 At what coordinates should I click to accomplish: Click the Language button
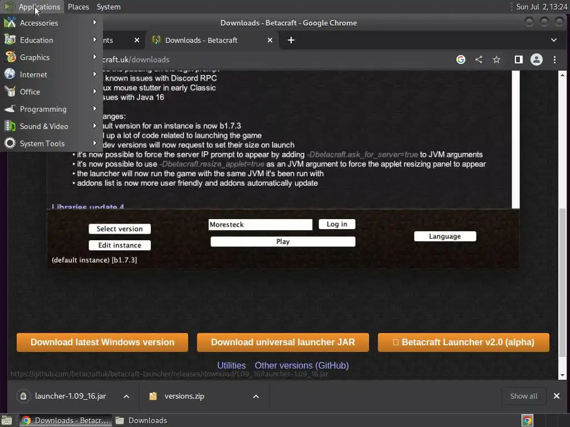tap(445, 236)
